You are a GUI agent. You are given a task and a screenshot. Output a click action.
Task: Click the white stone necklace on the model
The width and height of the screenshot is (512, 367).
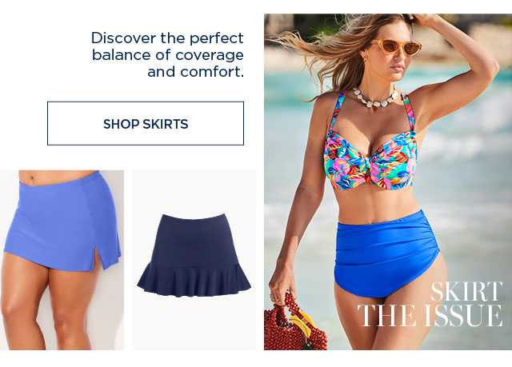point(376,97)
